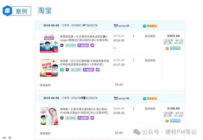Click 和我联系 in the first order header

(152, 26)
